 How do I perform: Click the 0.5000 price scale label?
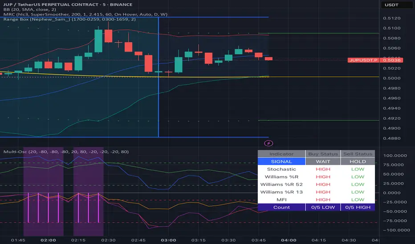point(392,78)
